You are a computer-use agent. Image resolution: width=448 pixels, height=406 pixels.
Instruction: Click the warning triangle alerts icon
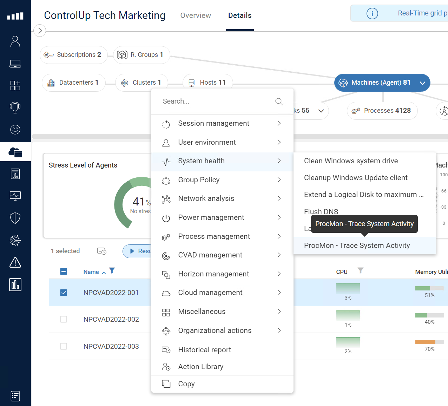coord(15,262)
